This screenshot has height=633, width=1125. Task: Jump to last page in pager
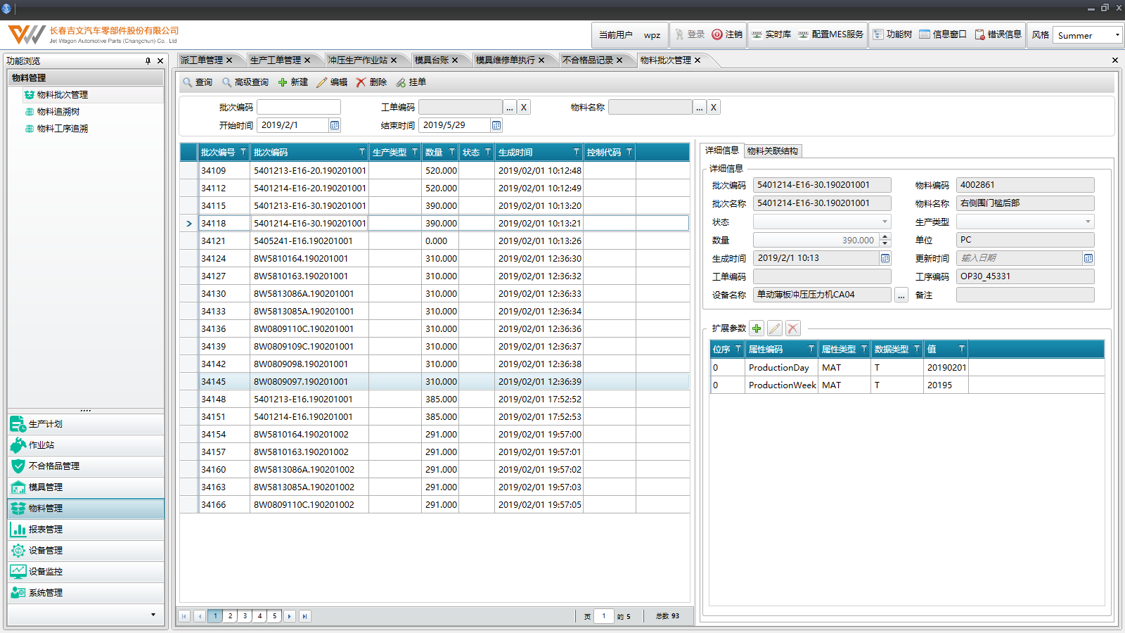click(x=304, y=616)
